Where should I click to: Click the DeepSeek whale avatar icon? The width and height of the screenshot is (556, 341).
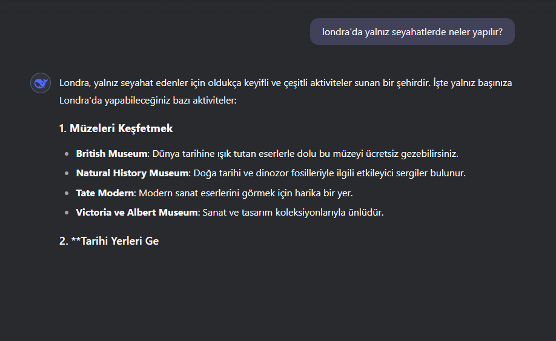click(x=41, y=83)
